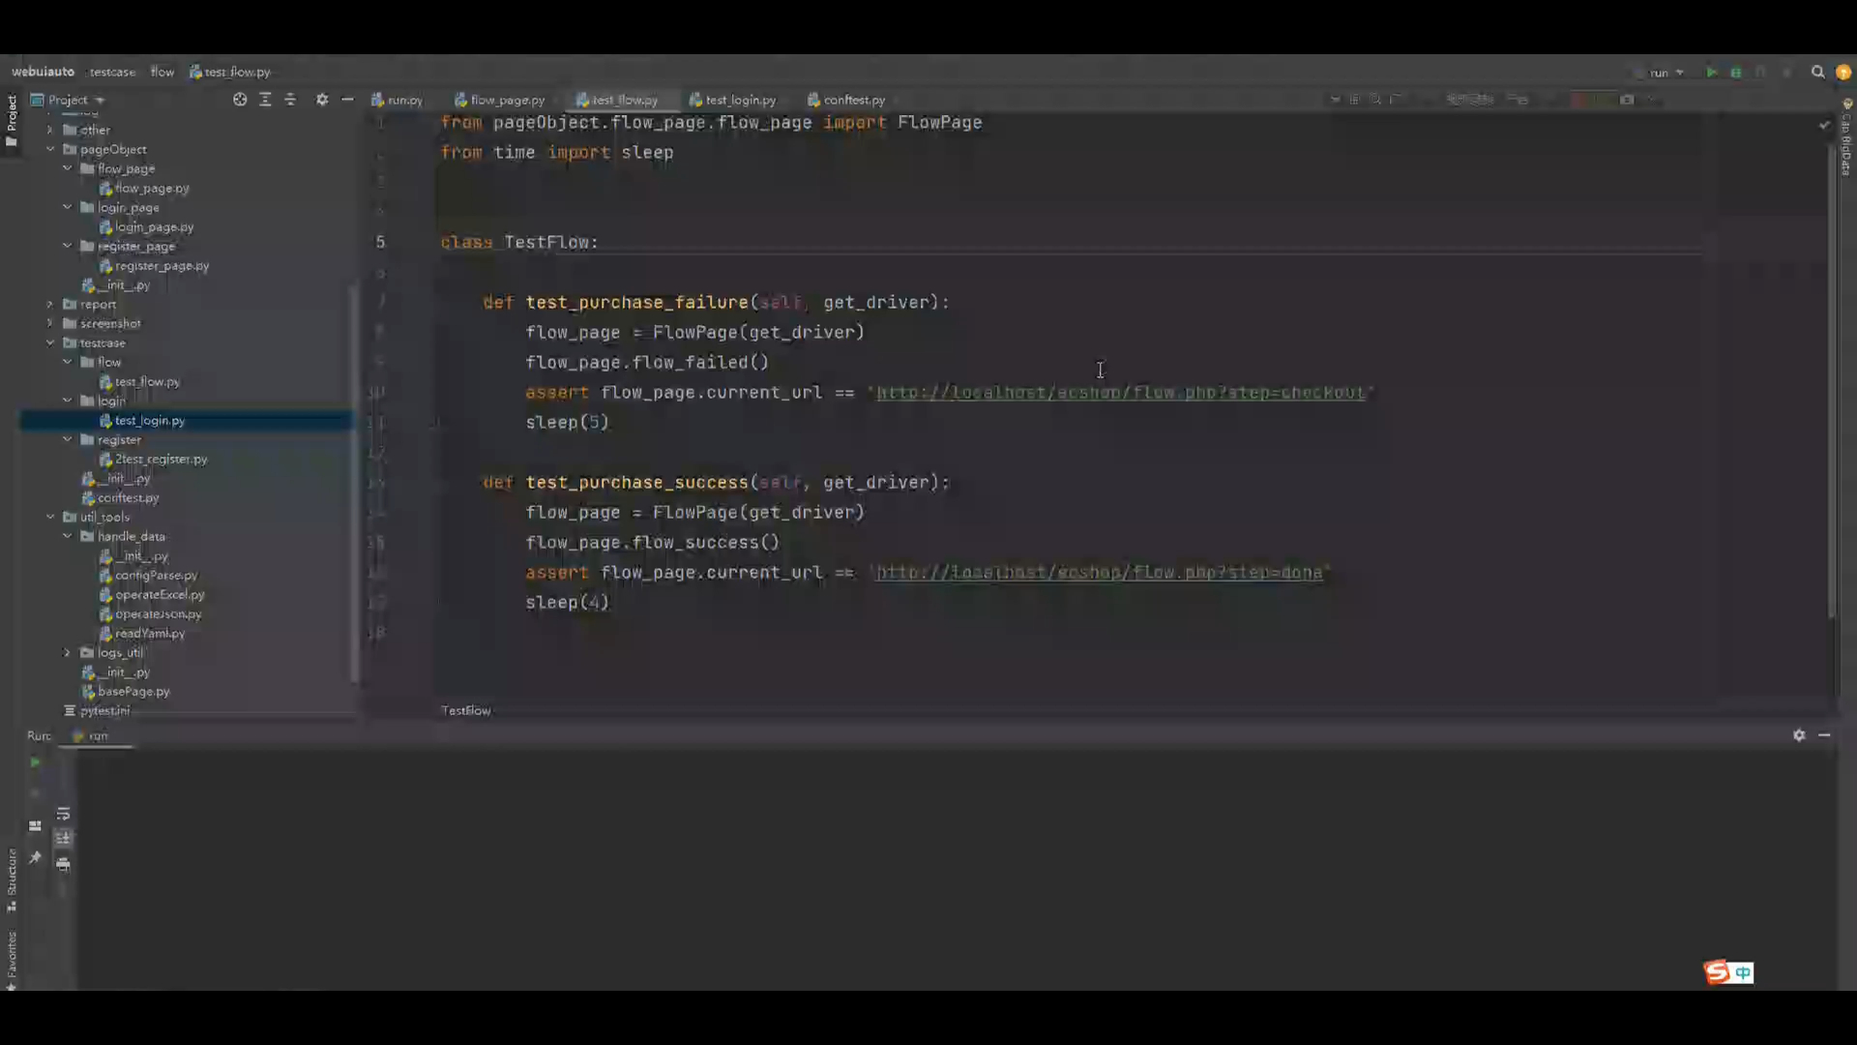
Task: Expand the logs_util folder
Action: click(68, 652)
